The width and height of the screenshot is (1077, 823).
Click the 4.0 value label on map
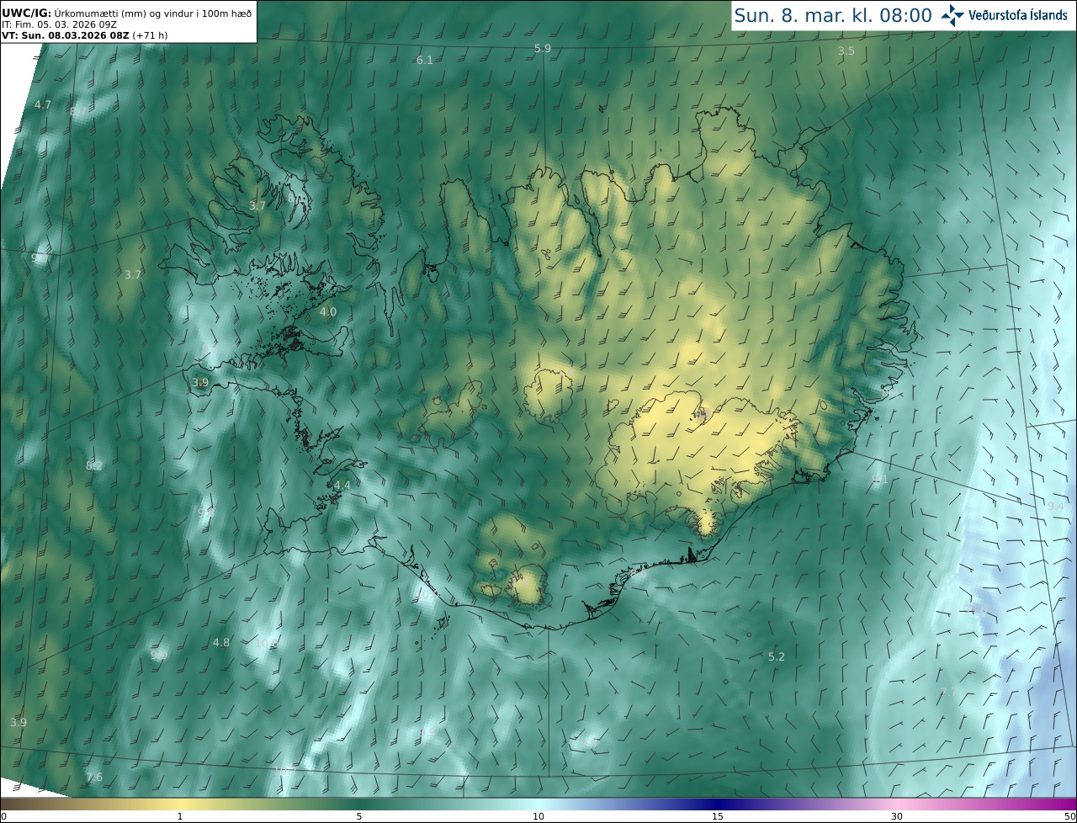[328, 311]
